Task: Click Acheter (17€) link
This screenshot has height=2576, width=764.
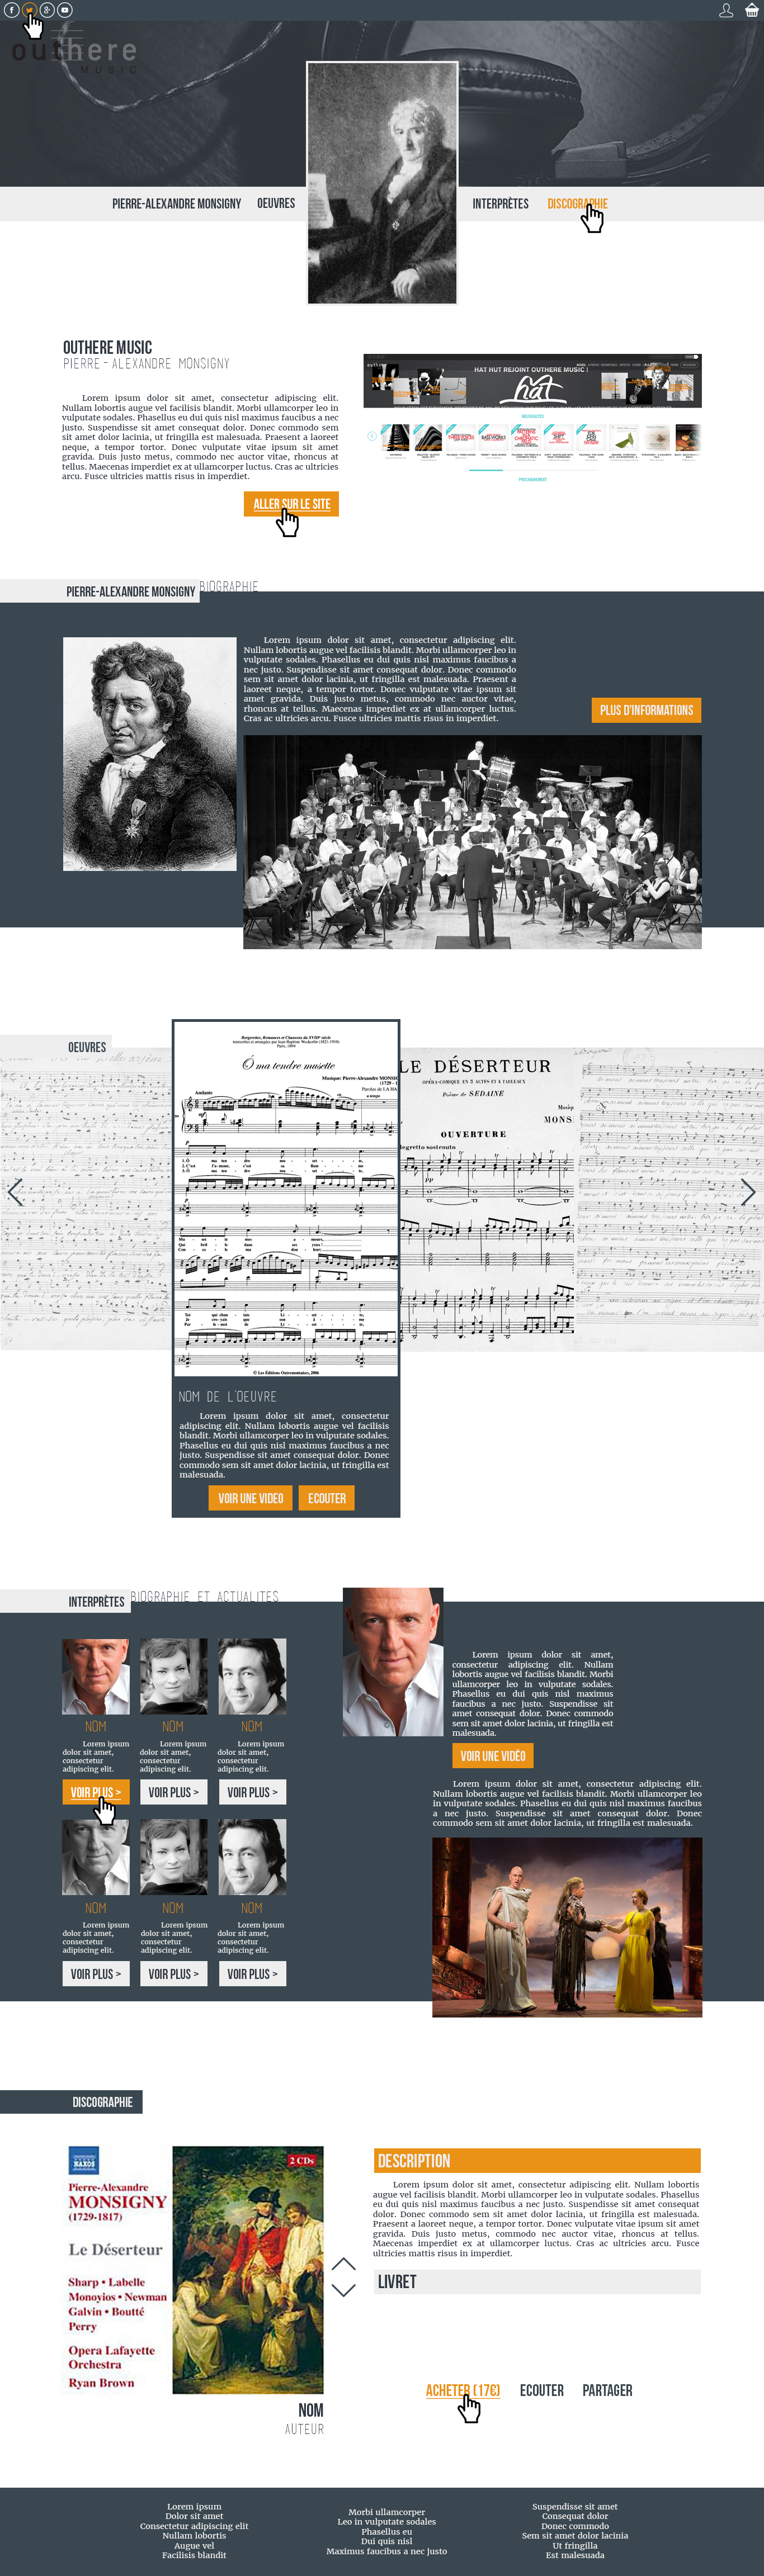Action: (x=463, y=2390)
